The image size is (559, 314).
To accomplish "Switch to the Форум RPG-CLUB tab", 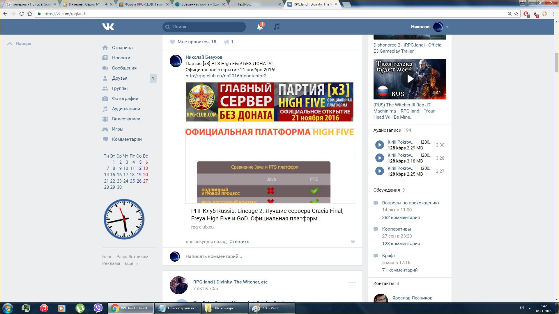I will coord(144,4).
